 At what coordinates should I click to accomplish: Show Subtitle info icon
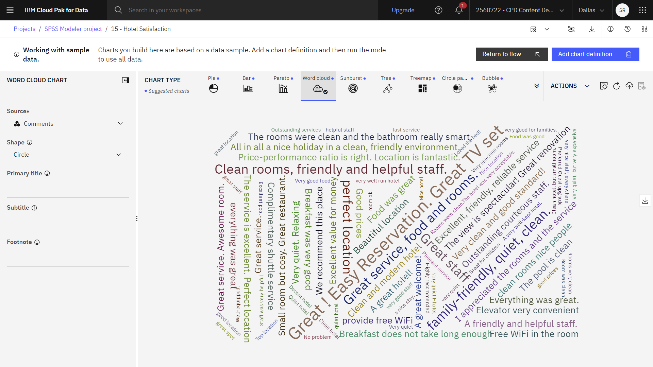pos(34,208)
